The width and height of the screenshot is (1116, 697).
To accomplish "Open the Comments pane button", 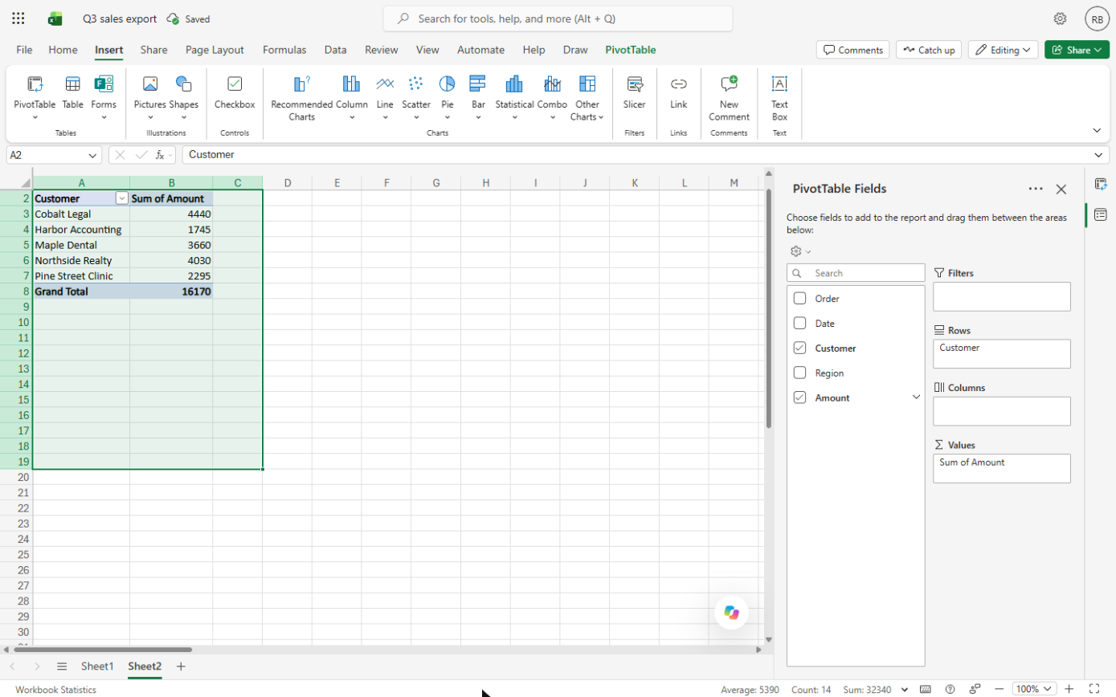I will [852, 50].
